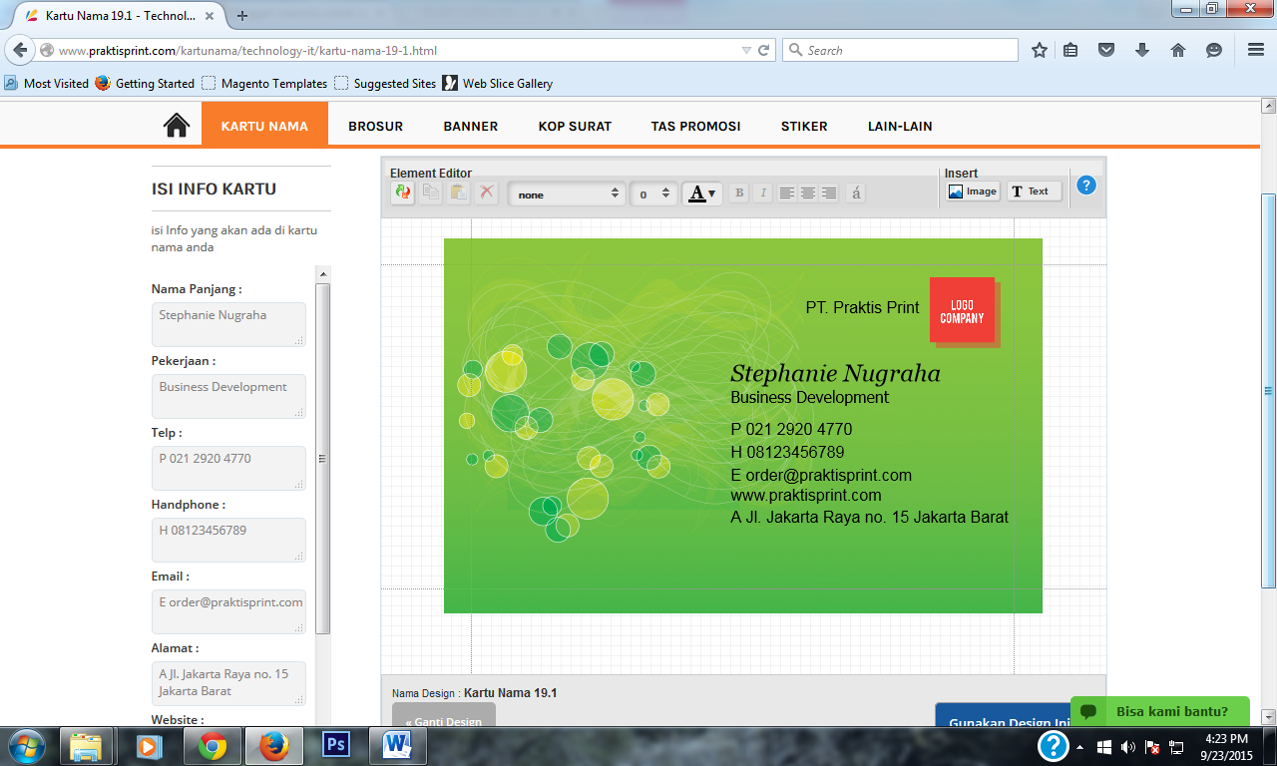Center-align text in Element Editor
1277x766 pixels.
tap(808, 193)
